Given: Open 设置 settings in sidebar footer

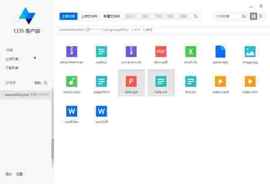Looking at the screenshot, I should [x=19, y=174].
